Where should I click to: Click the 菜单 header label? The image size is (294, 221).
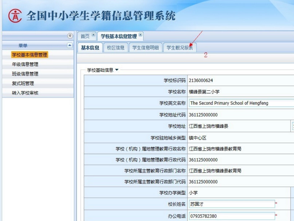pos(23,46)
